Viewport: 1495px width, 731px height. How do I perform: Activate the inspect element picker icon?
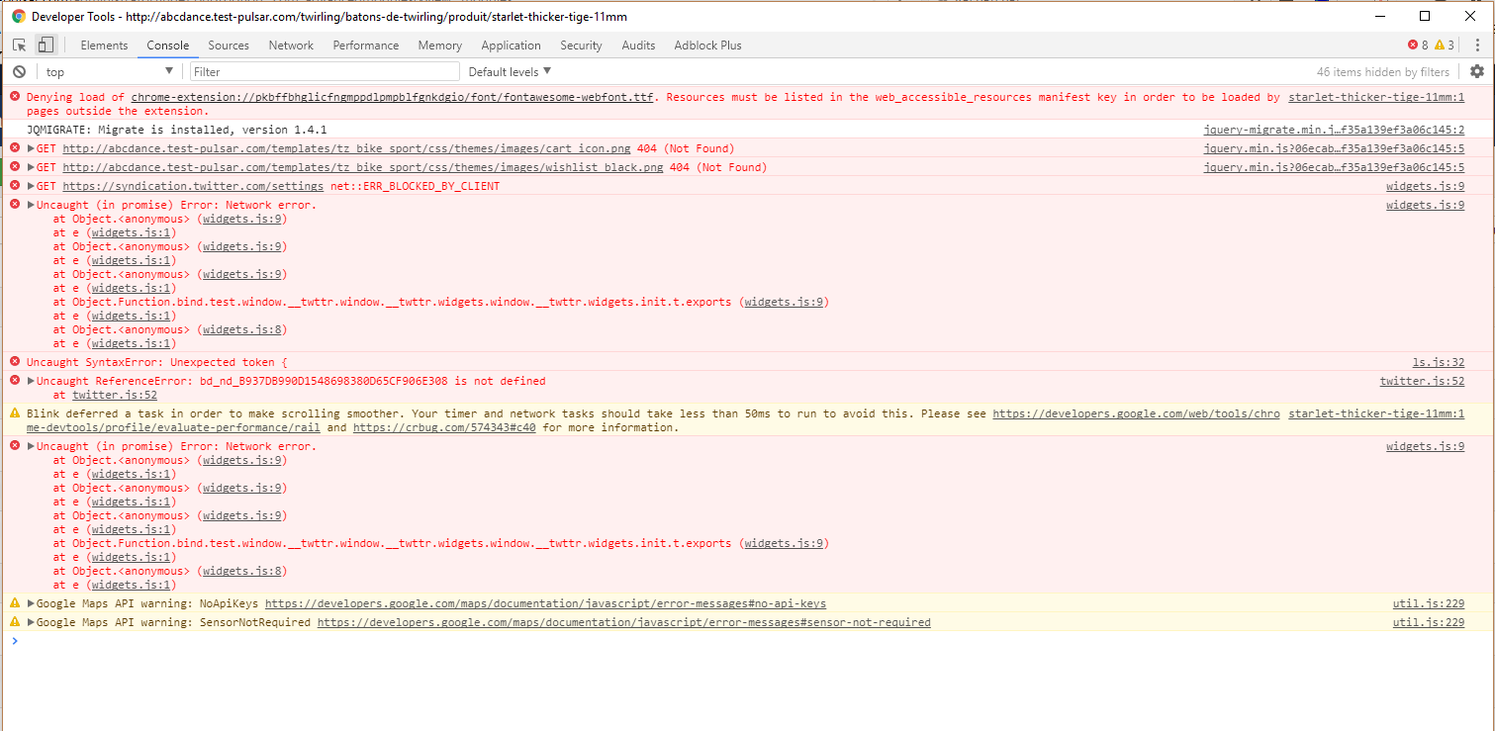pos(19,46)
